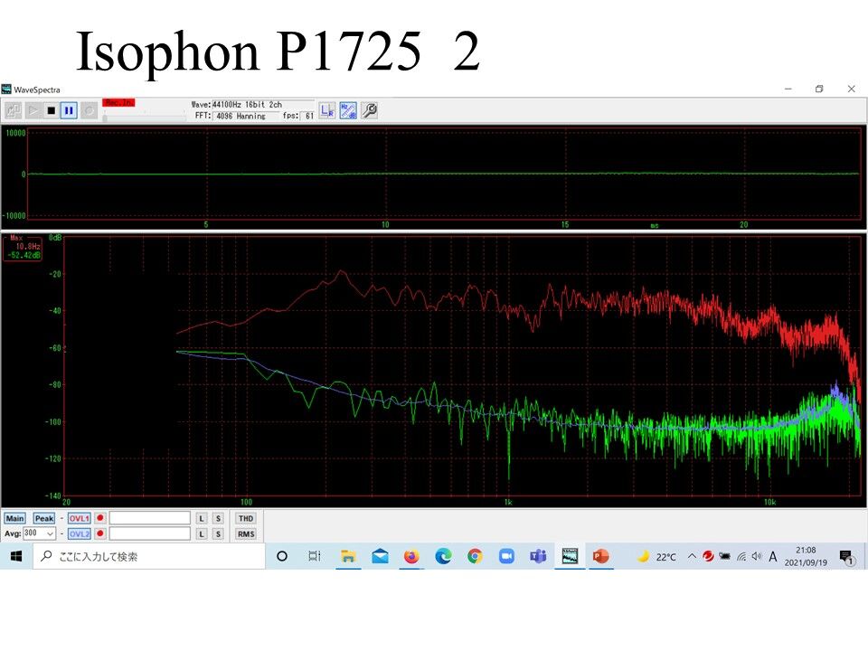The image size is (868, 651).
Task: Open Cortana circle icon on taskbar
Action: pos(282,556)
